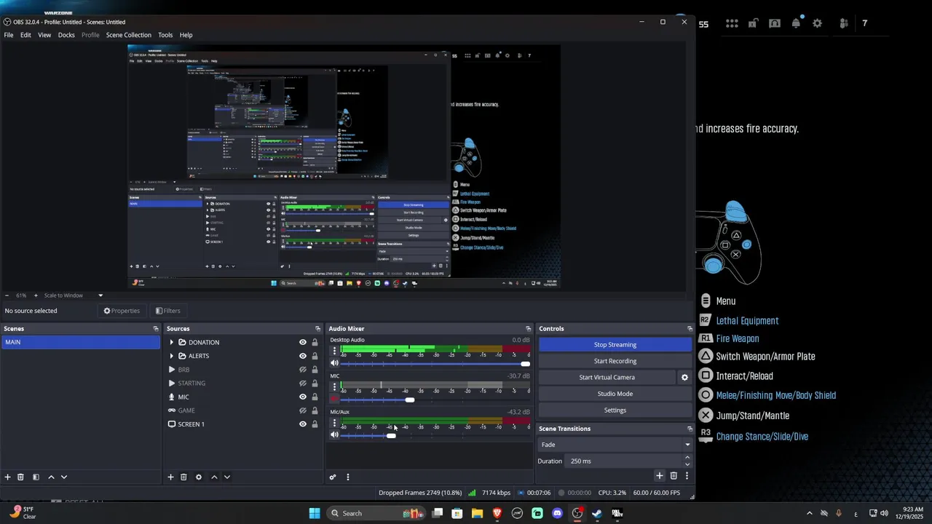Image resolution: width=932 pixels, height=524 pixels.
Task: Hide the ALERTS source eye icon
Action: pos(303,356)
